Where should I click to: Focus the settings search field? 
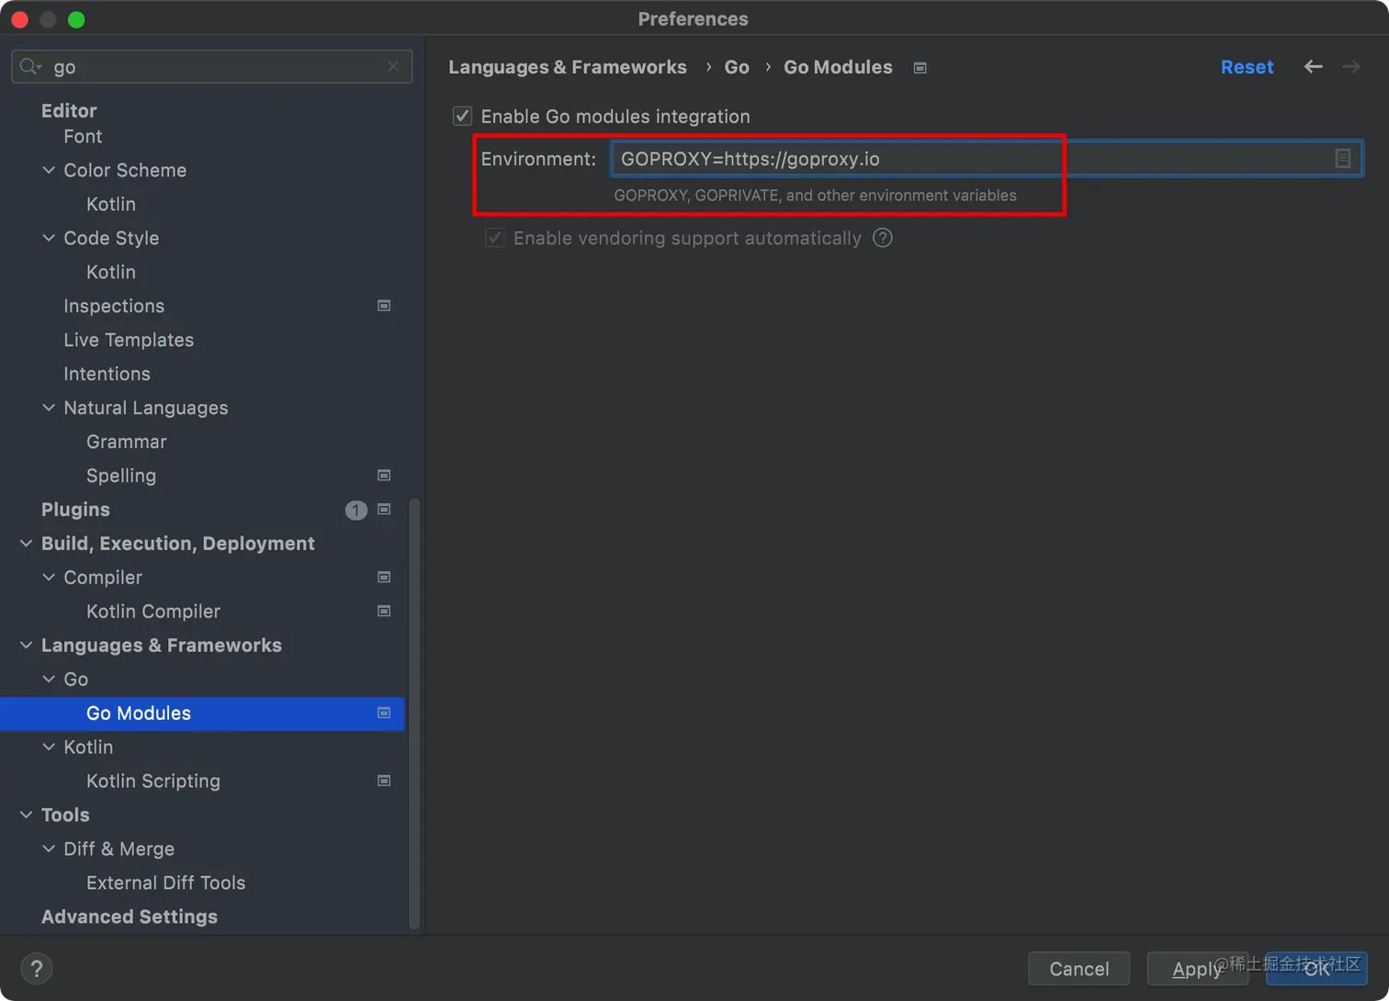(x=211, y=66)
